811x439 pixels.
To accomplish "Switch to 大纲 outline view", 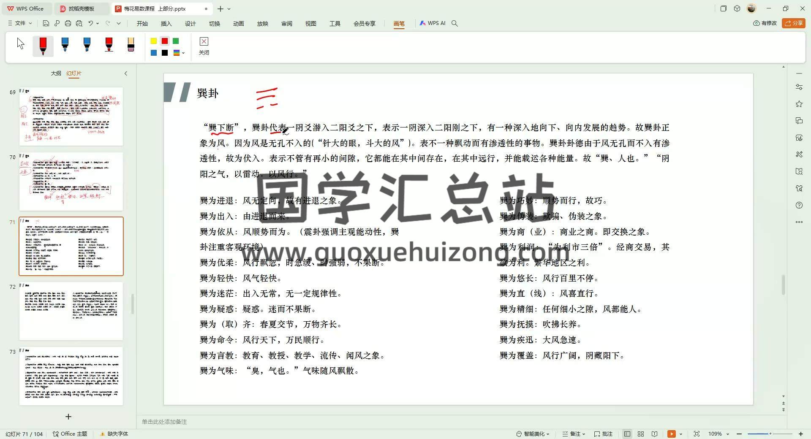I will pyautogui.click(x=56, y=73).
